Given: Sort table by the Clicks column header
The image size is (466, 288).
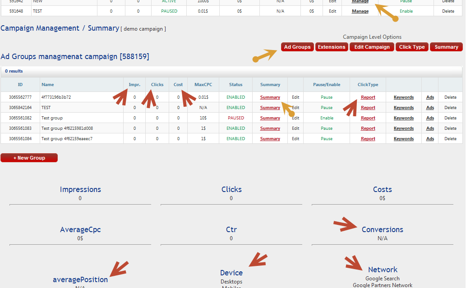Looking at the screenshot, I should [x=157, y=85].
